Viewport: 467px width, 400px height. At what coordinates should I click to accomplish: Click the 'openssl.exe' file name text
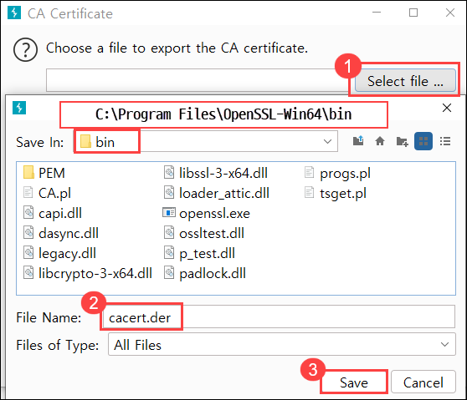(214, 213)
